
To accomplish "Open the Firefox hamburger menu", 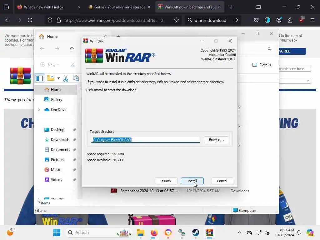I will 312,20.
